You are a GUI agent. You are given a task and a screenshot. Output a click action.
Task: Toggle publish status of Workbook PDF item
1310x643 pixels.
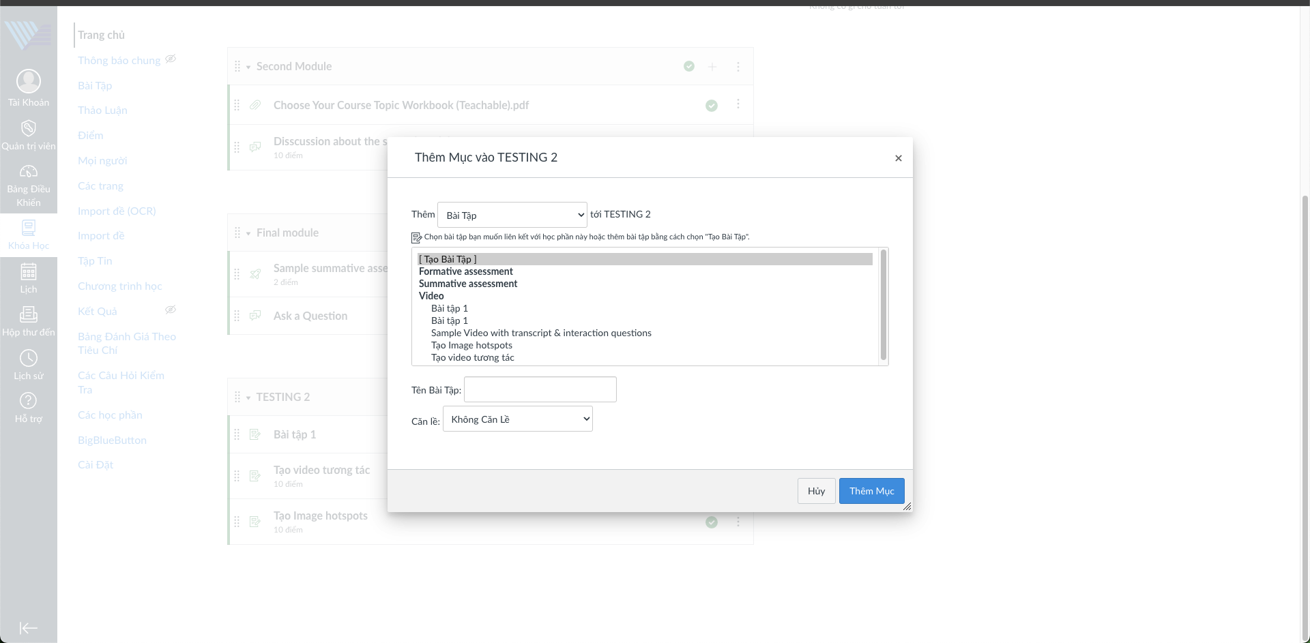[x=711, y=106]
